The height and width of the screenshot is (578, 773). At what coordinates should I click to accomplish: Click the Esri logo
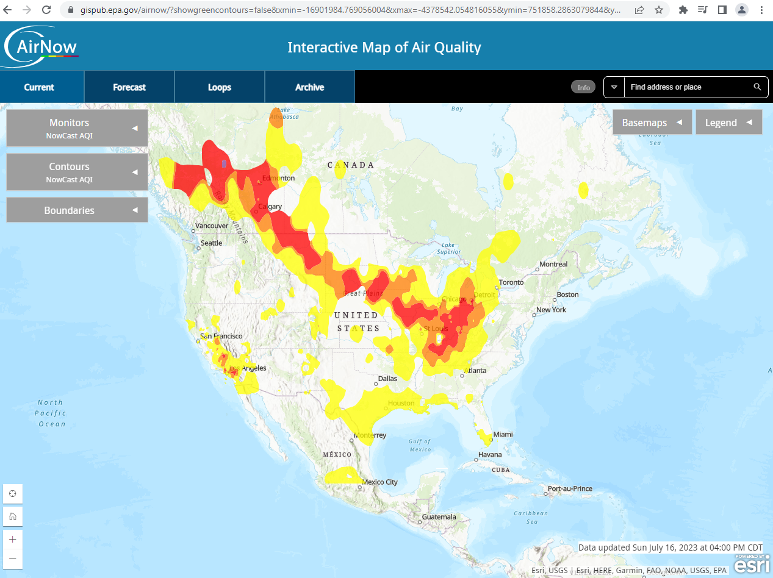tap(750, 564)
